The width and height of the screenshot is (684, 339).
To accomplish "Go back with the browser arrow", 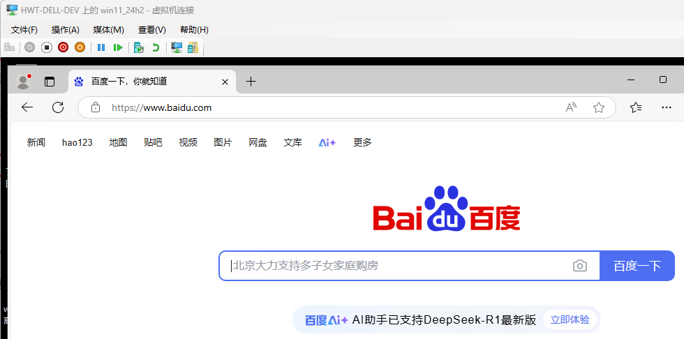I will tap(27, 107).
